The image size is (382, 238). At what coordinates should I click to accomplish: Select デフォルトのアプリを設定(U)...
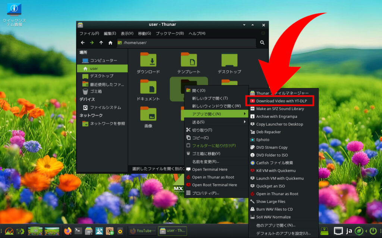[x=284, y=234]
